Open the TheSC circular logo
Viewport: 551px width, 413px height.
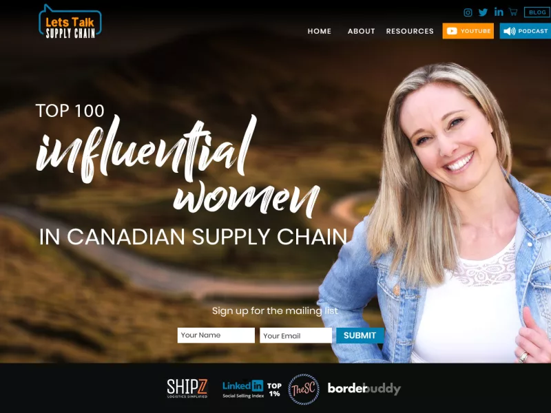coord(304,389)
